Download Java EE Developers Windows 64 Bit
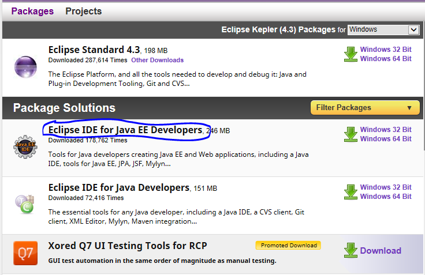 tap(386, 139)
